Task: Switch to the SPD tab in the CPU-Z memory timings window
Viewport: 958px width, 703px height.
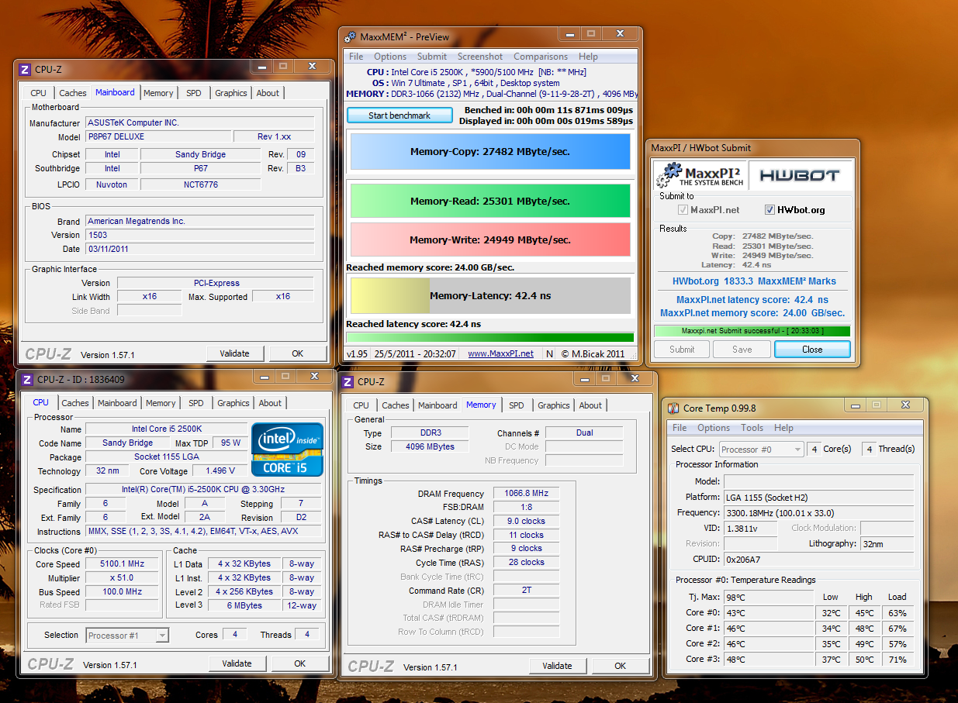Action: coord(517,405)
